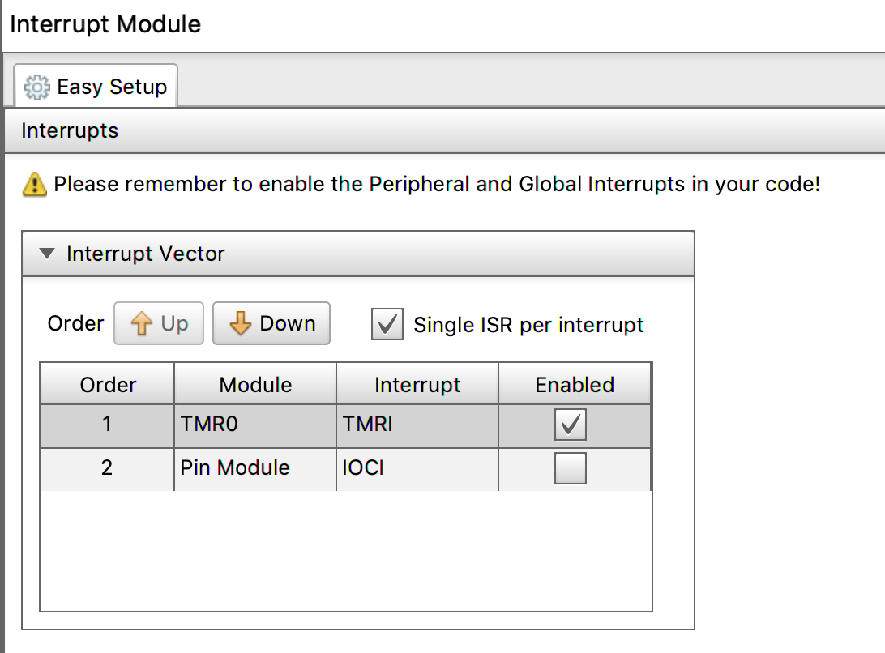Click the Order column header
Image resolution: width=885 pixels, height=653 pixels.
tap(107, 385)
